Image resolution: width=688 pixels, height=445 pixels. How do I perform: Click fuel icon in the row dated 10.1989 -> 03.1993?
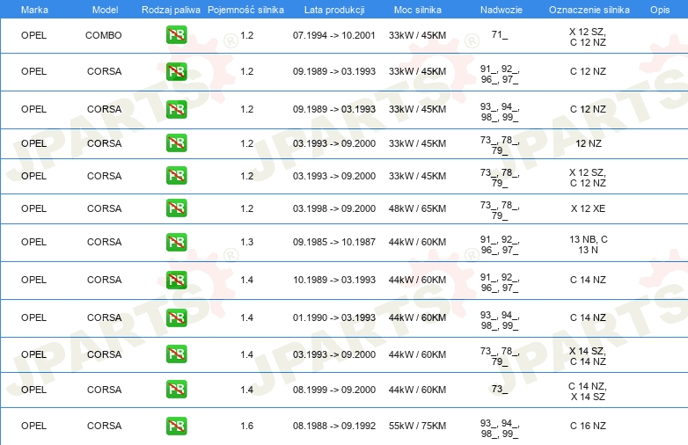pos(176,280)
